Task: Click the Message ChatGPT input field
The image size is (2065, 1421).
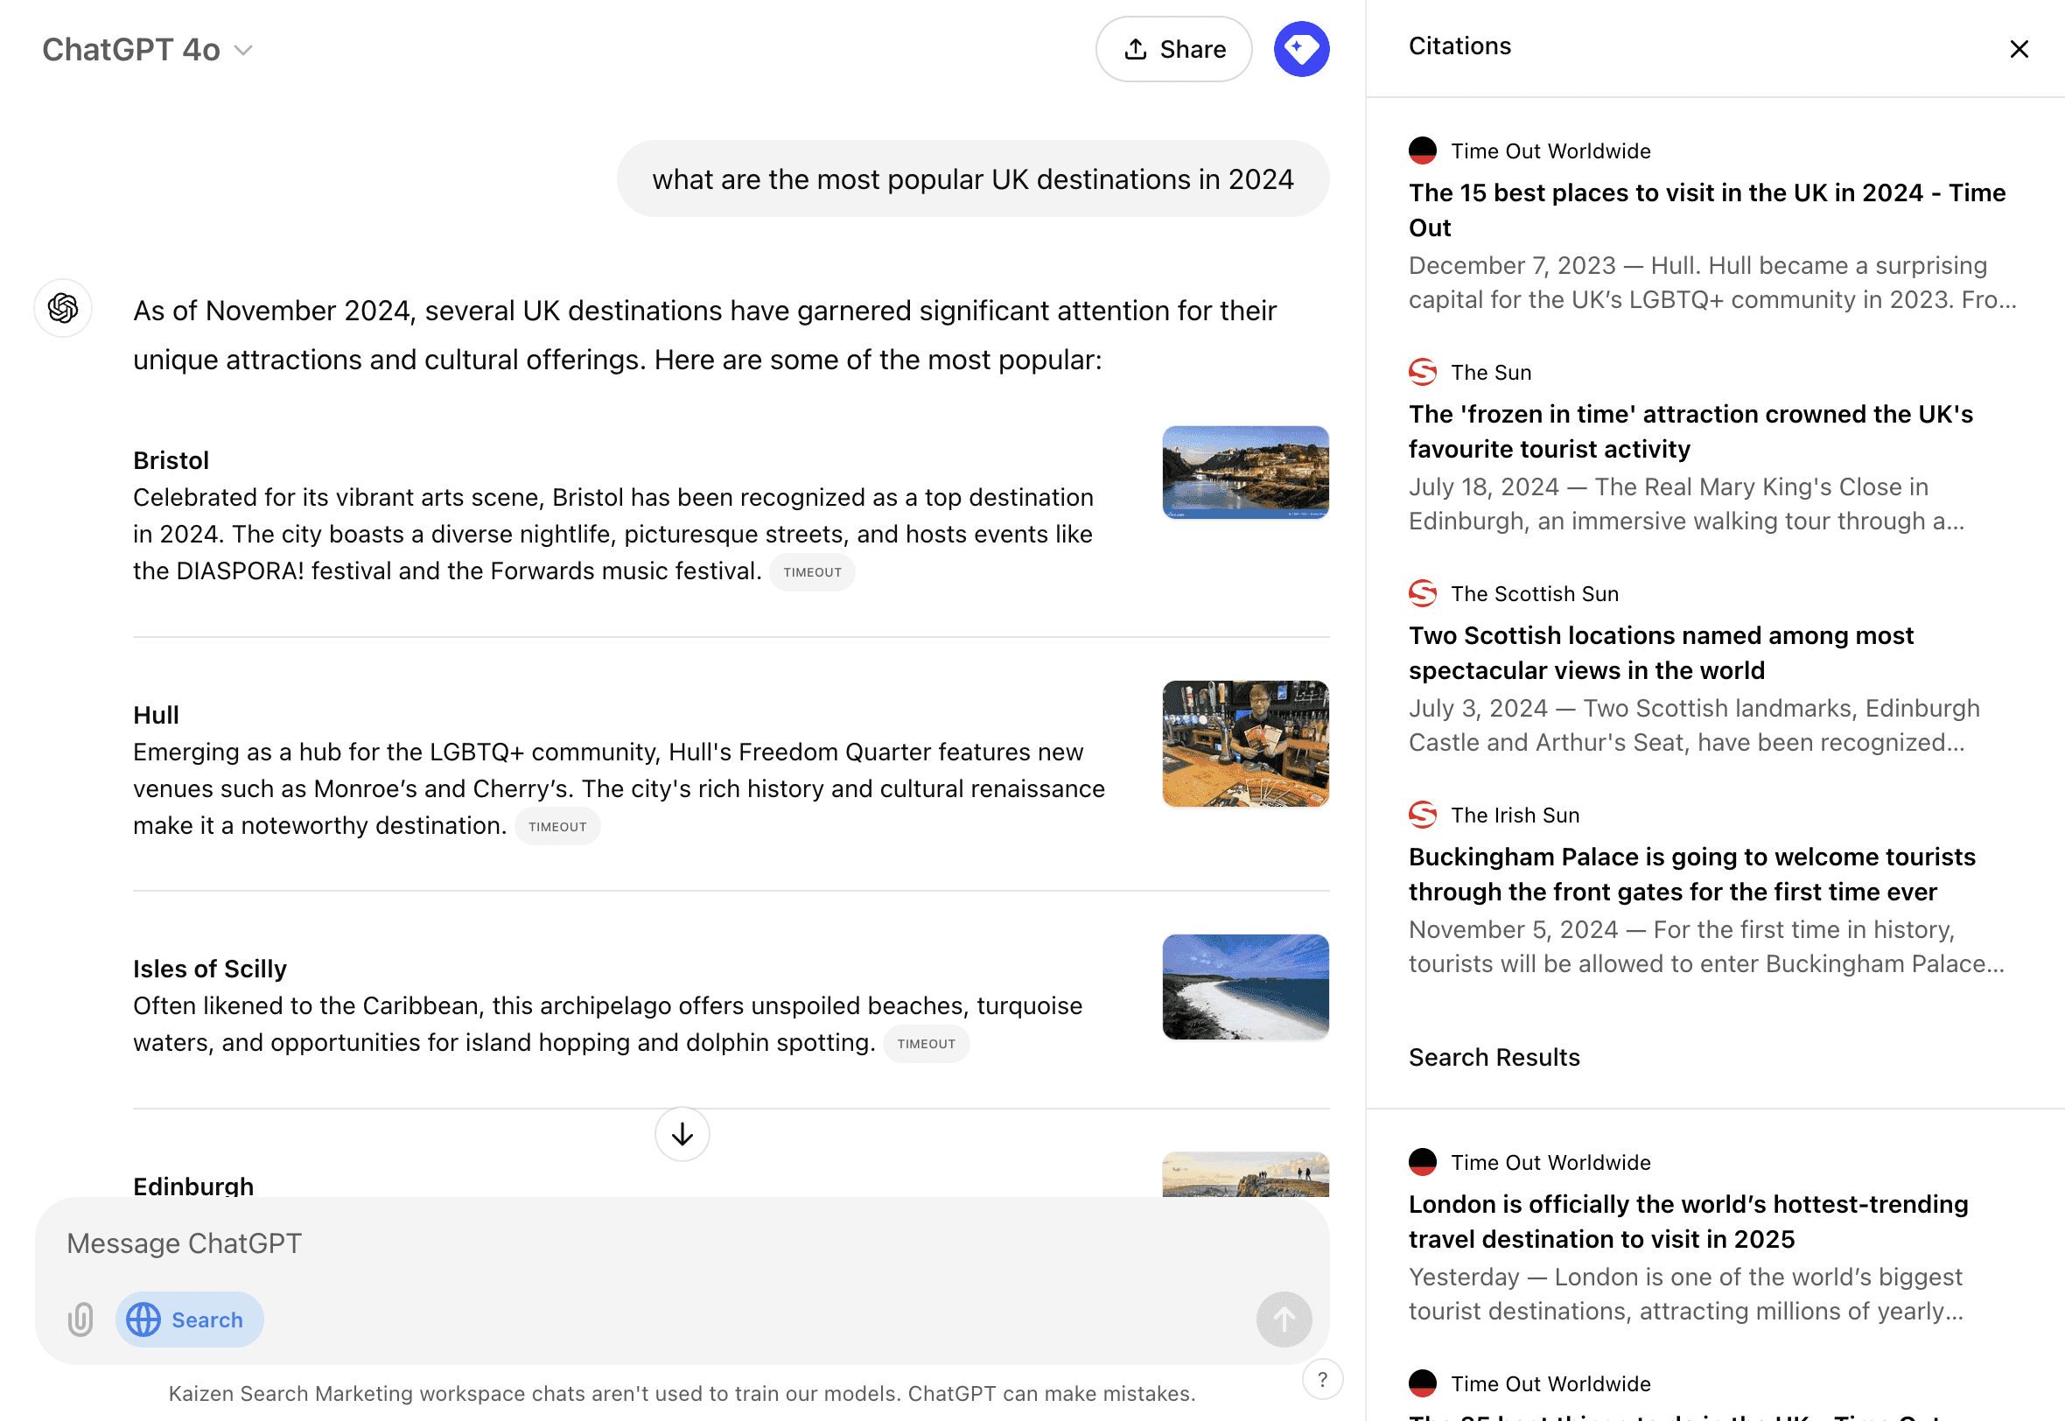Action: 623,1242
